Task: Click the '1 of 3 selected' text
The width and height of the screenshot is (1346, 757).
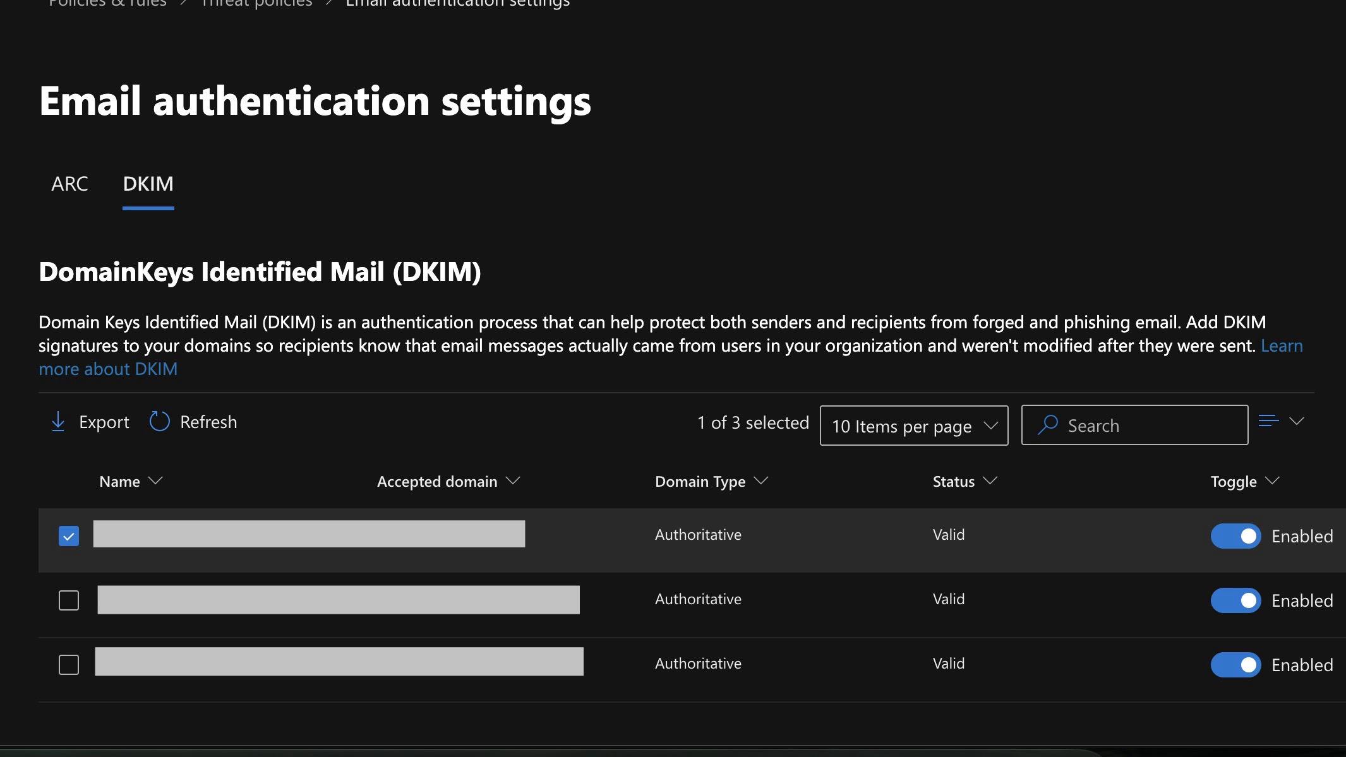Action: coord(753,423)
